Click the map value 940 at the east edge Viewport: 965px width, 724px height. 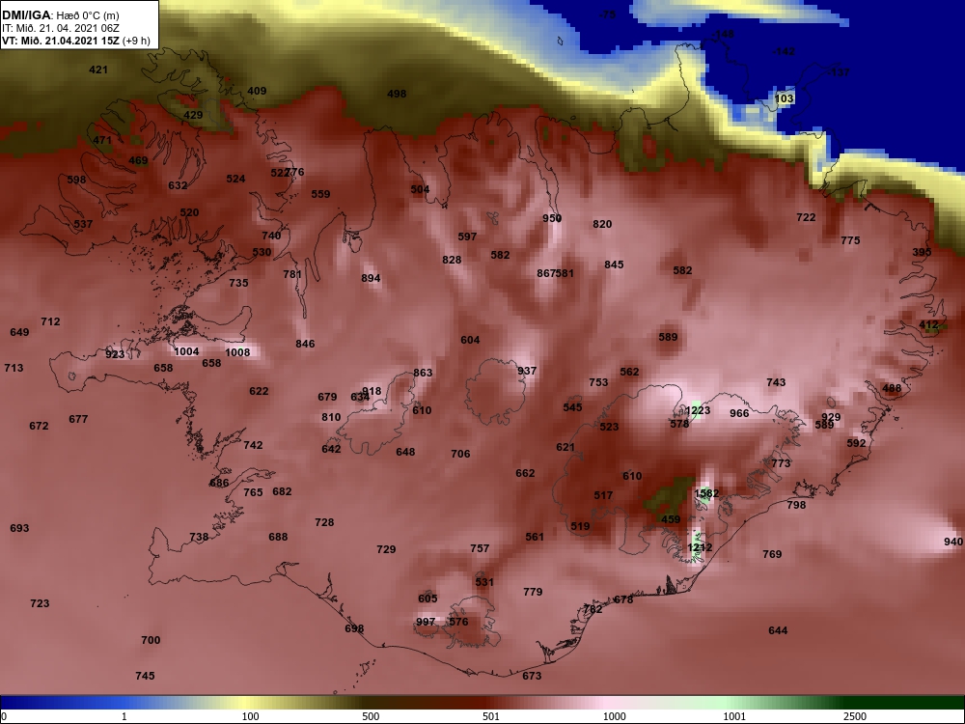coord(953,542)
